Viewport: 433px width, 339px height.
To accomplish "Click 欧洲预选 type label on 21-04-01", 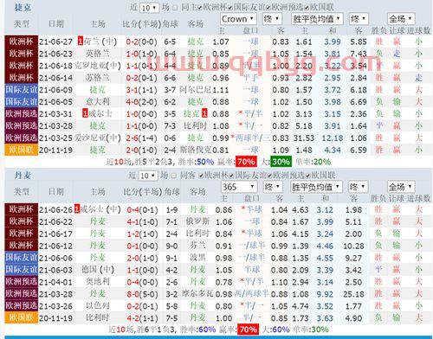I will tap(21, 282).
